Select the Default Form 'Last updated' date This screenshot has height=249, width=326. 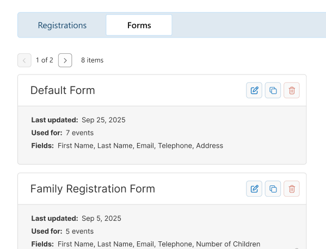pyautogui.click(x=103, y=120)
